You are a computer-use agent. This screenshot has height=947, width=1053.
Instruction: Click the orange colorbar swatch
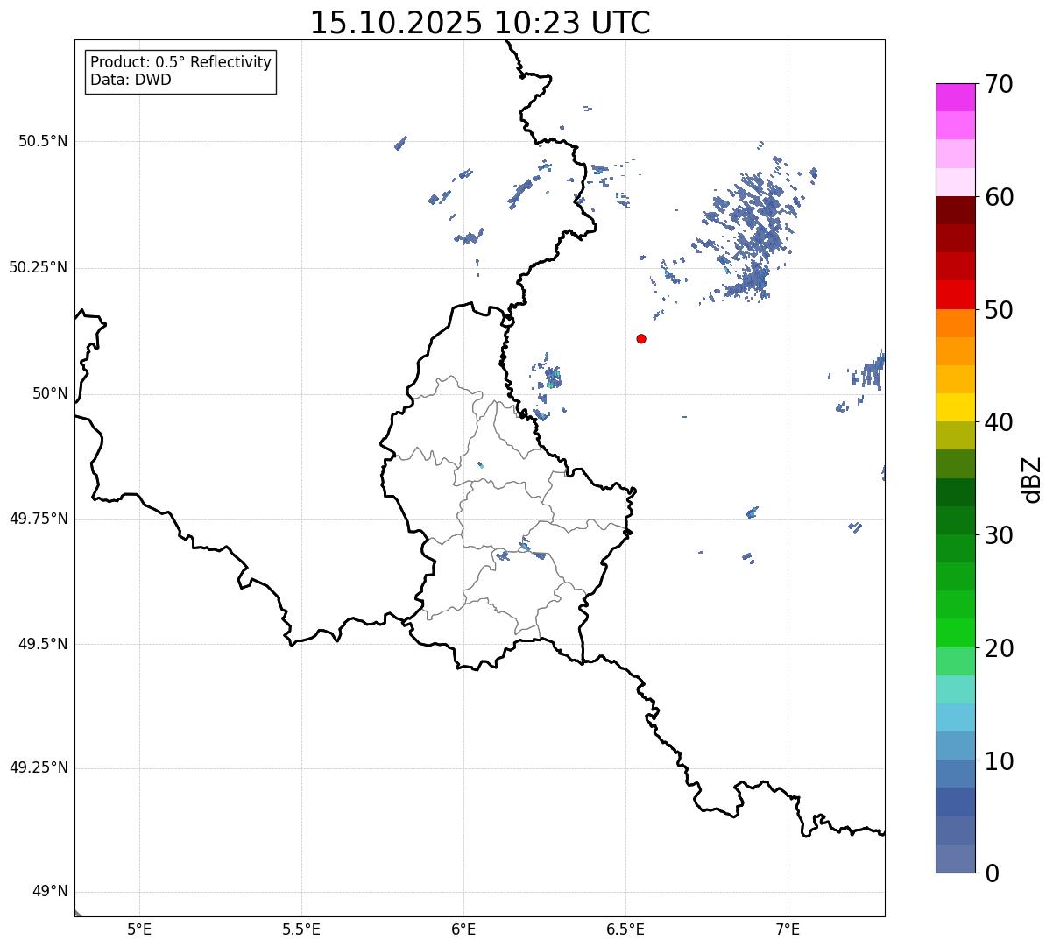955,323
